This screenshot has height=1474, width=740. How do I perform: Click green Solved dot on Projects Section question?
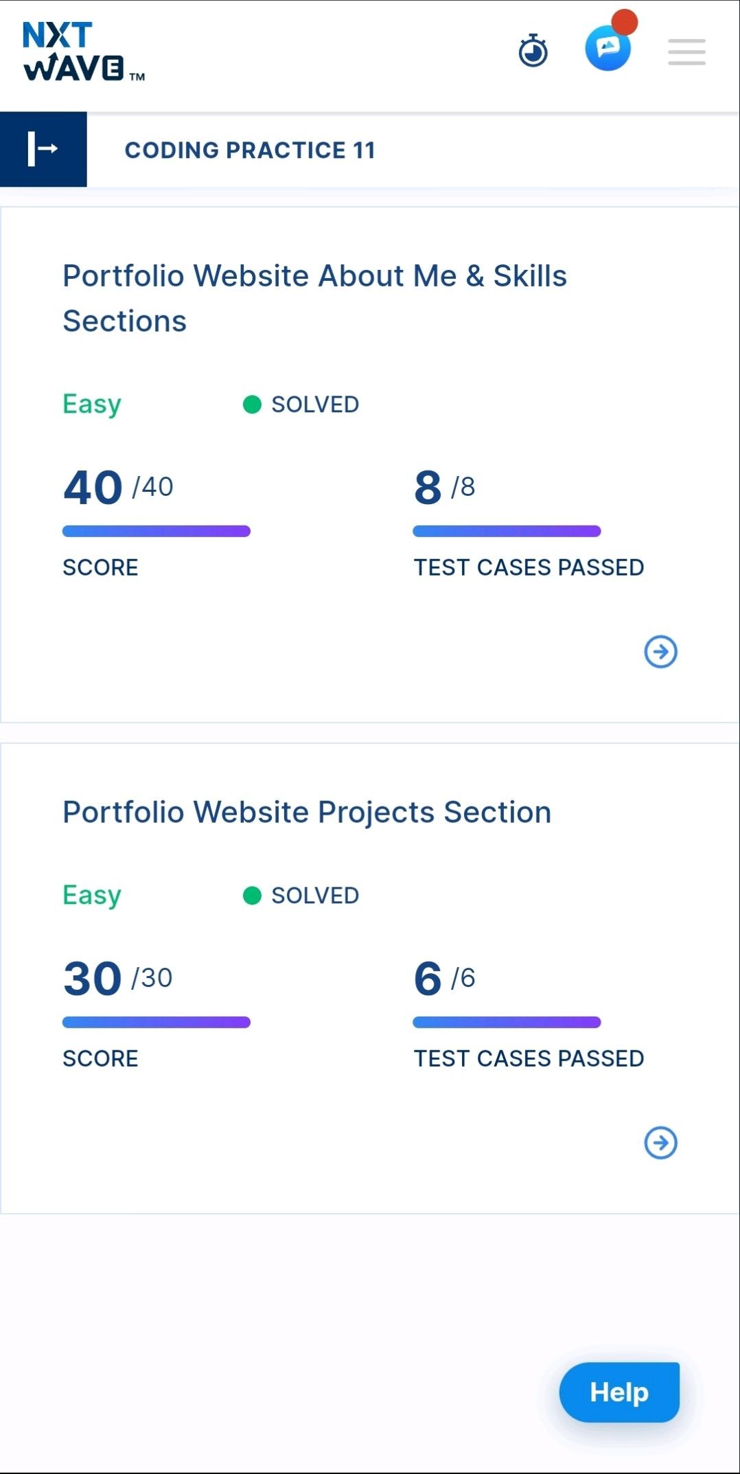click(x=252, y=896)
